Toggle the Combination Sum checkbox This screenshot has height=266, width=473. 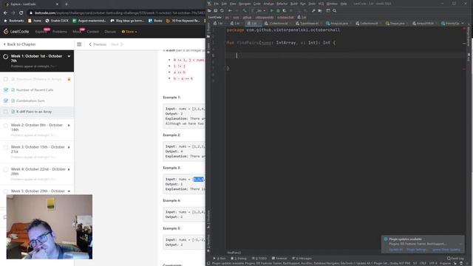6,100
